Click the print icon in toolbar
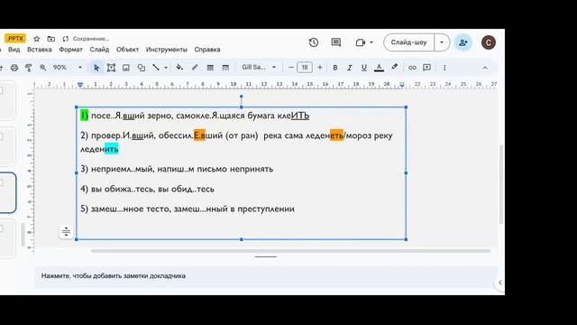Image resolution: width=577 pixels, height=325 pixels. coord(14,68)
